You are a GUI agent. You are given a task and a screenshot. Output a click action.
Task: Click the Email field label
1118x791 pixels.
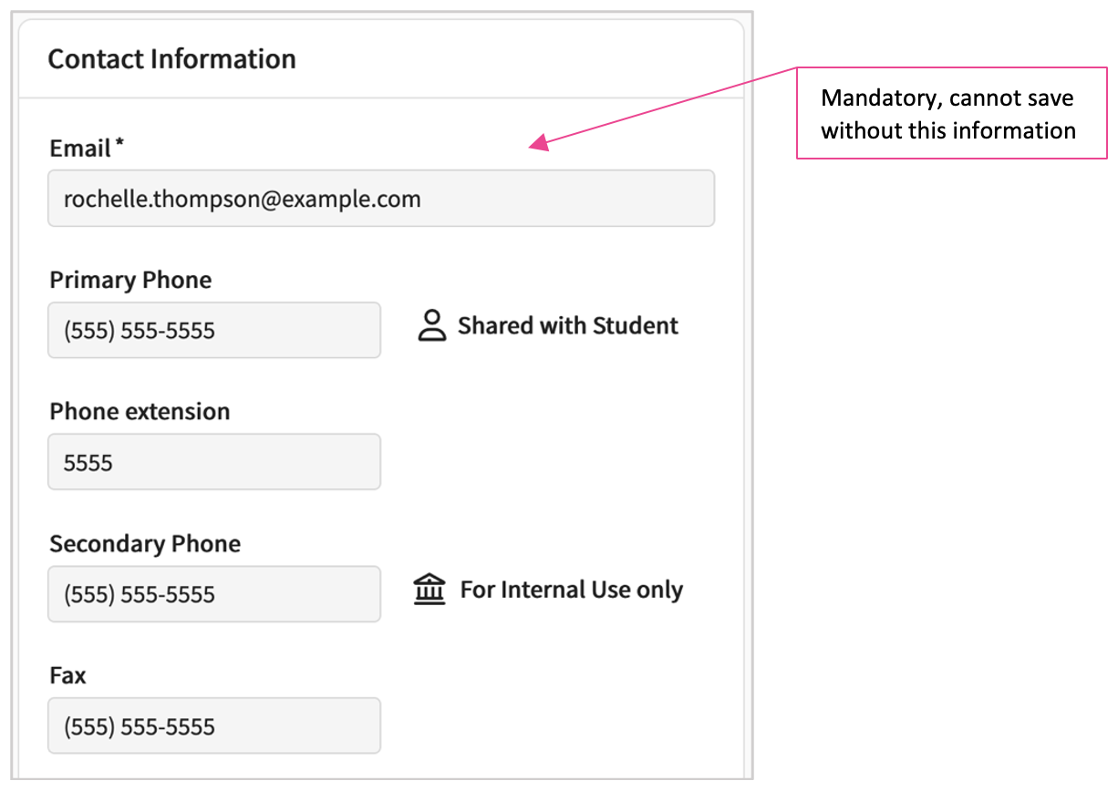coord(80,149)
